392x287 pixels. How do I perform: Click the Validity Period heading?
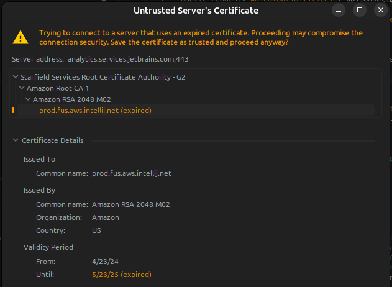tap(48, 247)
